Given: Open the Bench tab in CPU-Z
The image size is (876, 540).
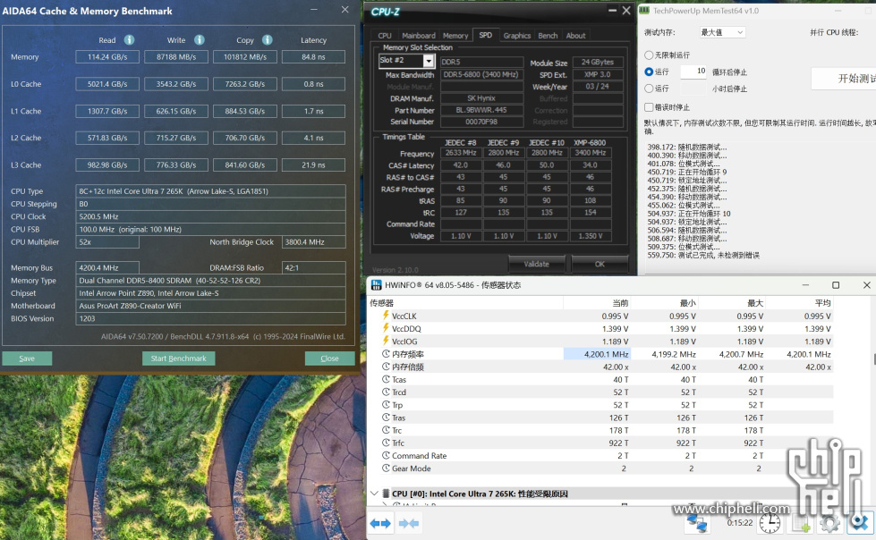Looking at the screenshot, I should 548,36.
